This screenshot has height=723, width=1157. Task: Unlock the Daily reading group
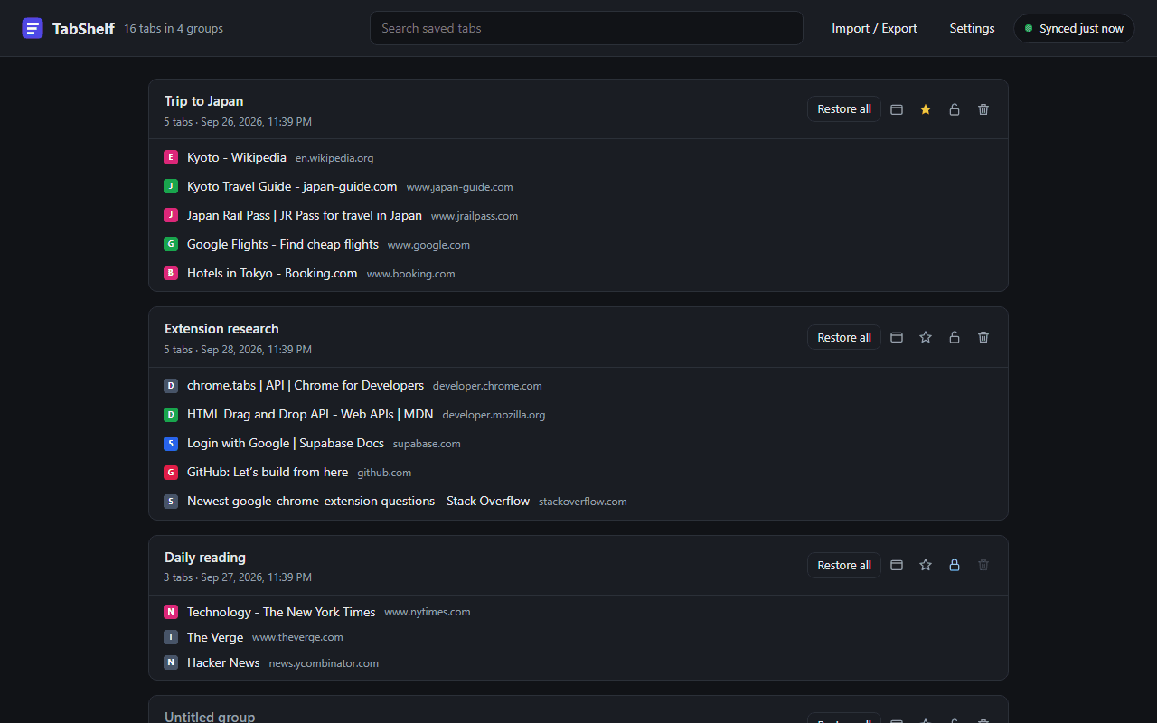955,565
